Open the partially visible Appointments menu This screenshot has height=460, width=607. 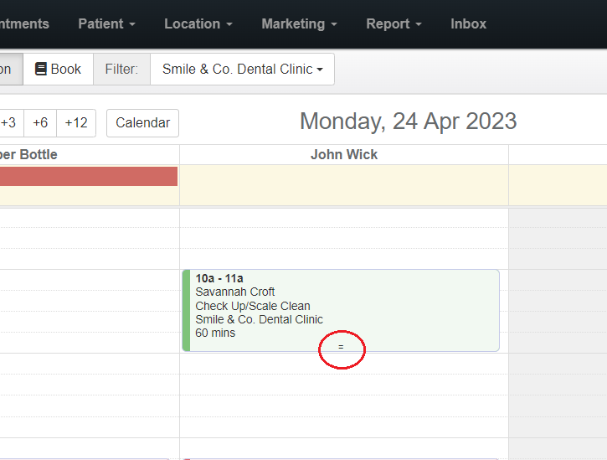(23, 23)
